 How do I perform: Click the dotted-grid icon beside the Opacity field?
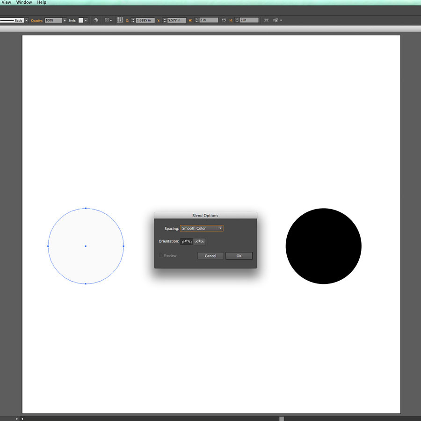(x=108, y=20)
